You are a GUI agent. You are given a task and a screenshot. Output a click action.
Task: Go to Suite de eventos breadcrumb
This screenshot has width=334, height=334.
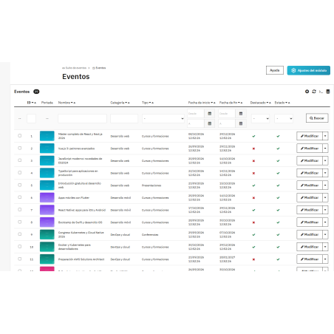[x=75, y=68]
